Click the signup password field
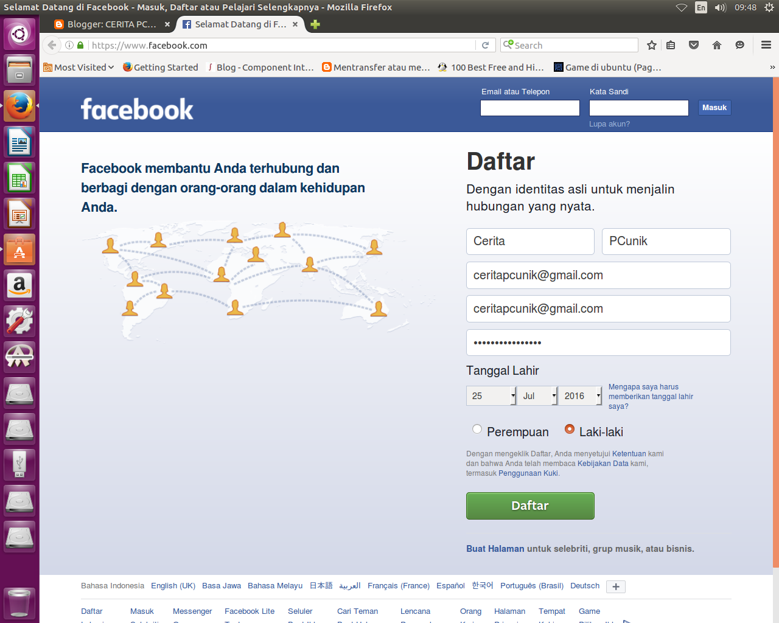 [x=598, y=343]
